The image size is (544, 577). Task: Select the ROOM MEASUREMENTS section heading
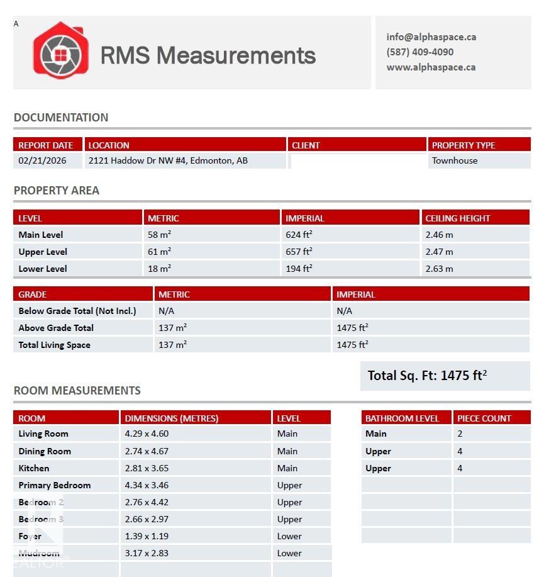[77, 390]
